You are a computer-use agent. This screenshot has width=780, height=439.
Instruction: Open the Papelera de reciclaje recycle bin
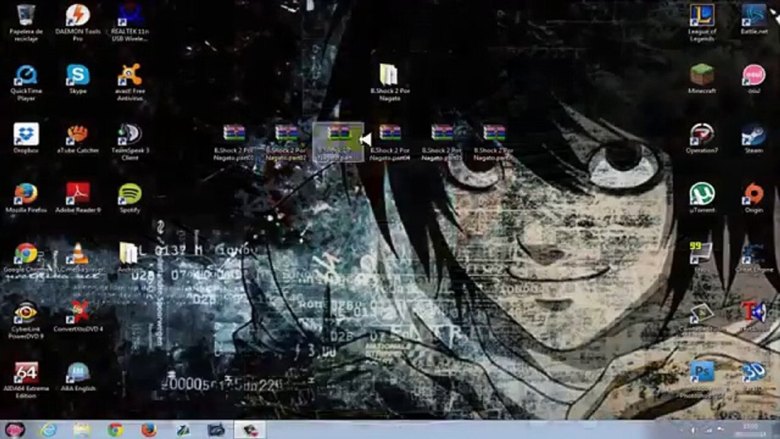click(26, 22)
